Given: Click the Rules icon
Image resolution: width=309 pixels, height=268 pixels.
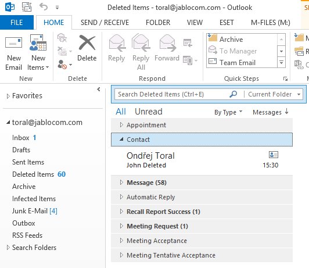Looking at the screenshot, I should point(299,51).
